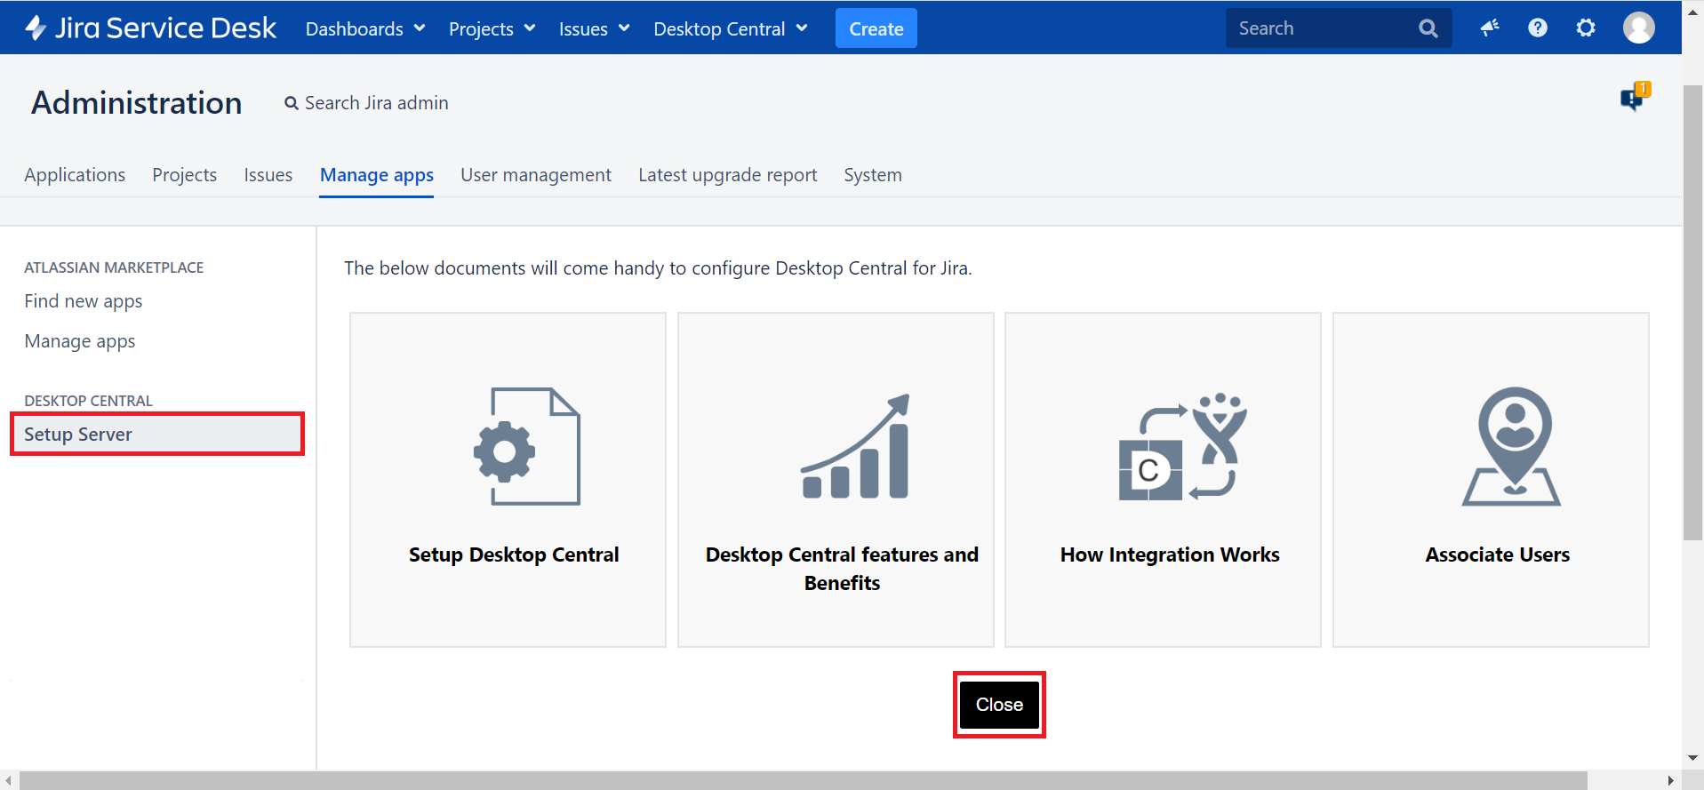Click the horizontal scrollbar at bottom
This screenshot has width=1704, height=790.
(x=803, y=780)
